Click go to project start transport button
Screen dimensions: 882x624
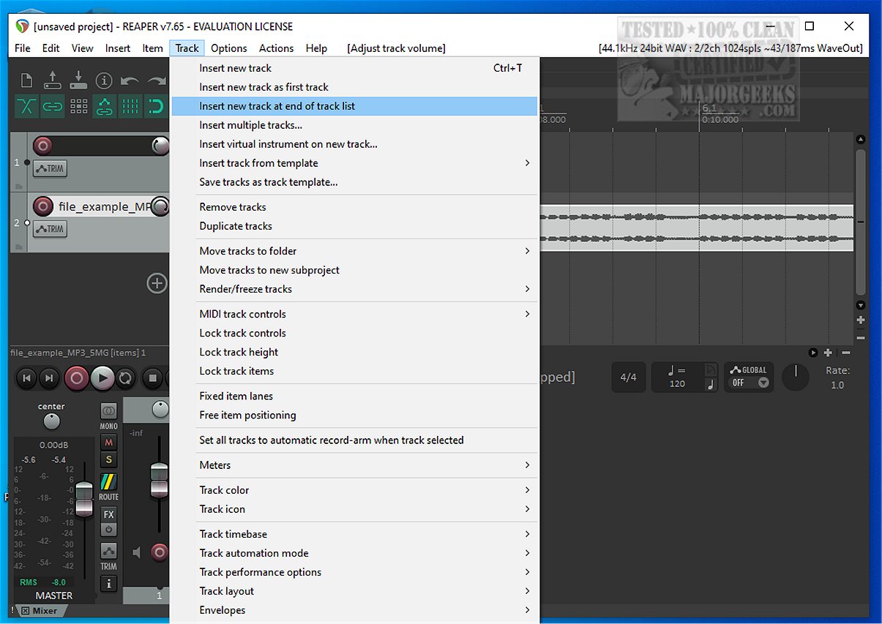click(26, 378)
